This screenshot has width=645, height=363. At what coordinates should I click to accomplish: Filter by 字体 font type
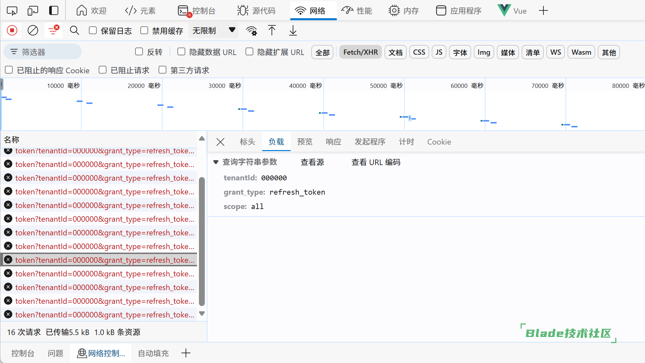click(460, 52)
